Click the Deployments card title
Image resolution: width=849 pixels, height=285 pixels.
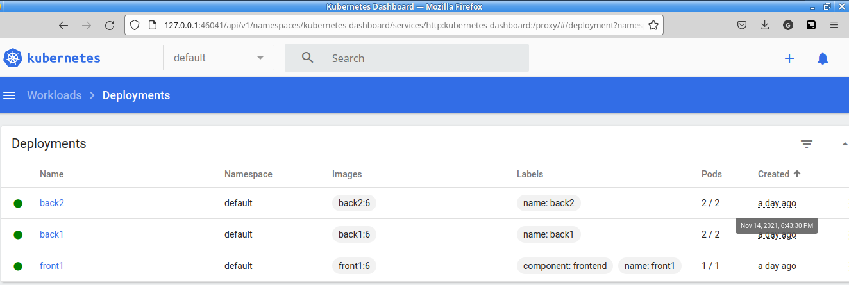coord(49,143)
